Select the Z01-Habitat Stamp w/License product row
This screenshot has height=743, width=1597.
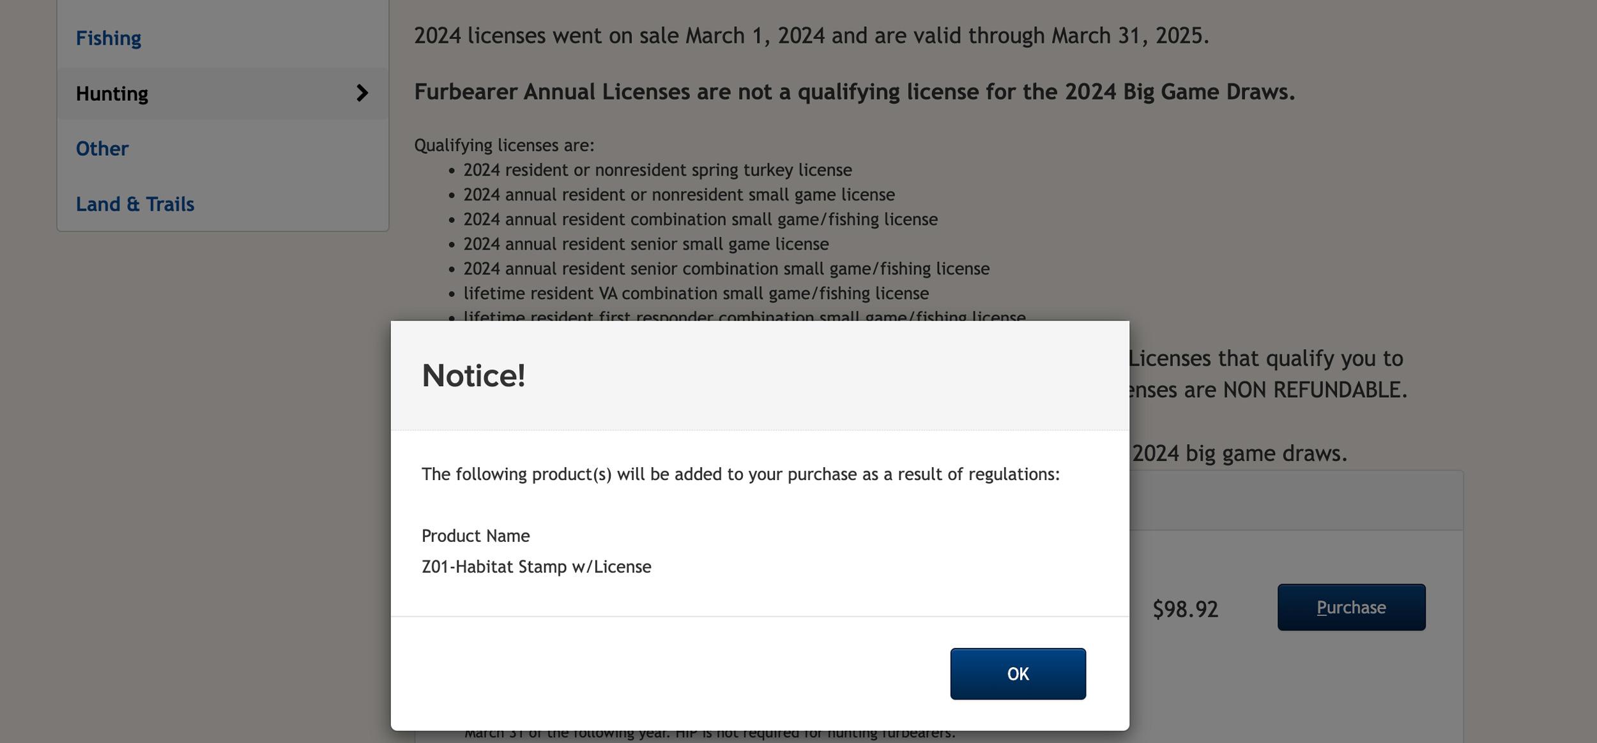pos(536,566)
